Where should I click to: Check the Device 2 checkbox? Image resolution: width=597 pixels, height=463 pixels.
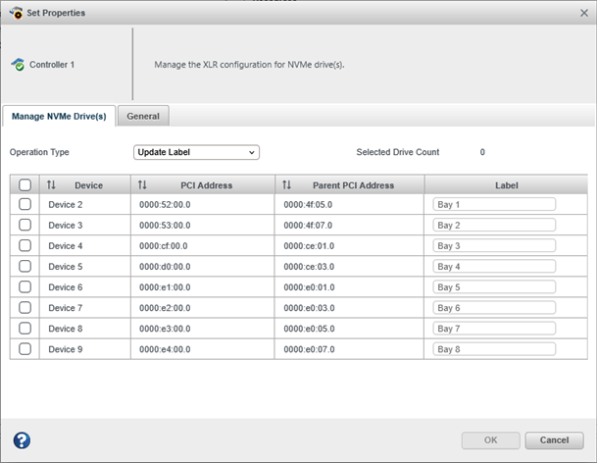coord(25,204)
